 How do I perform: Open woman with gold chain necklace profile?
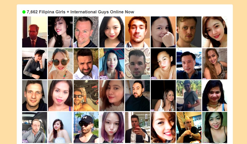tap(215, 95)
